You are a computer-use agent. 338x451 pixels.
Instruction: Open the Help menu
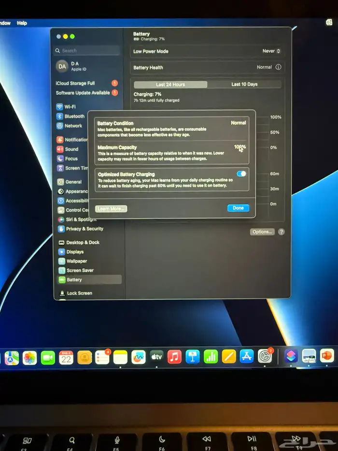pos(22,23)
